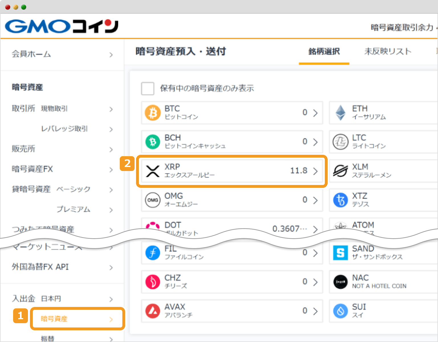The image size is (438, 342).
Task: Select the BTC Bitcoin icon
Action: click(x=153, y=113)
